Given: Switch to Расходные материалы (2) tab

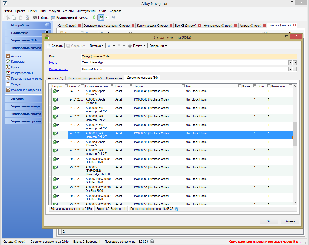Looking at the screenshot, I should coord(85,78).
